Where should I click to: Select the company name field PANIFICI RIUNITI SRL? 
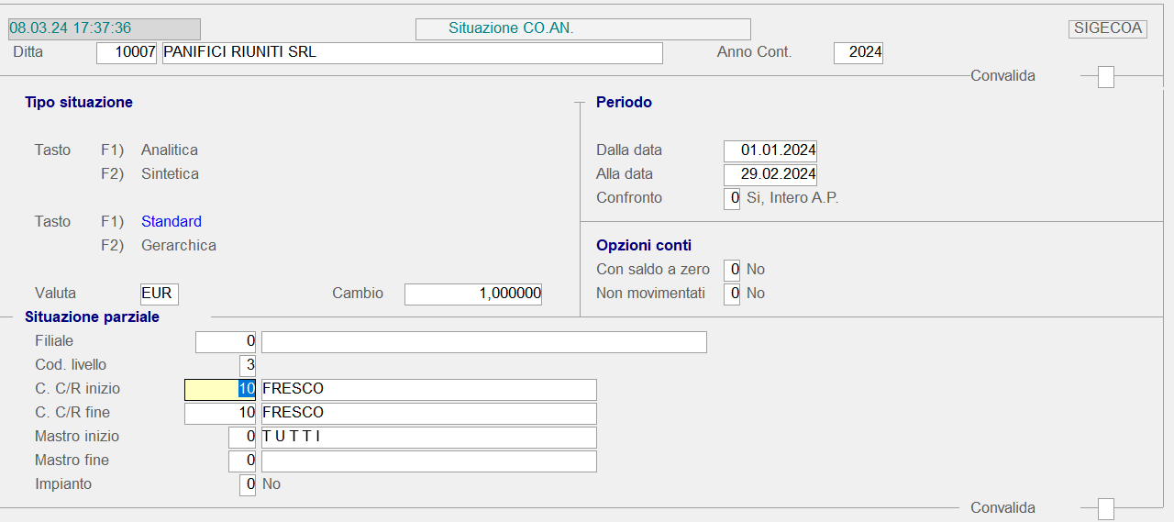pos(412,53)
